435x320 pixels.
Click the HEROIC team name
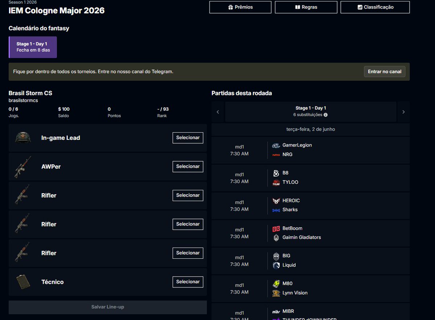291,200
